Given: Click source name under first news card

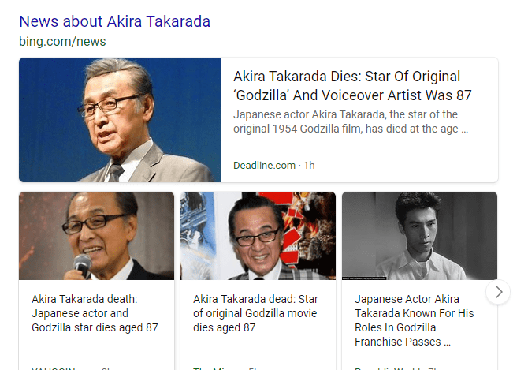Looking at the screenshot, I should [54, 368].
